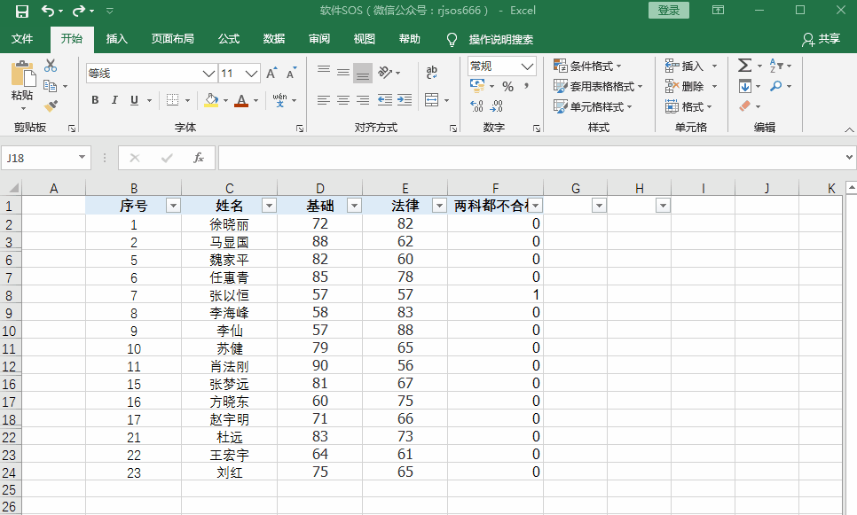Click the Undo arrow icon
Image resolution: width=857 pixels, height=515 pixels.
(x=48, y=11)
